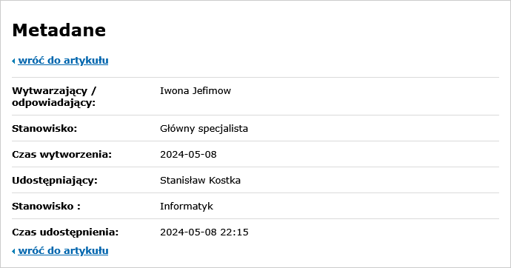This screenshot has width=511, height=268.
Task: Click the surname Kostka in publisher row
Action: tap(225, 181)
